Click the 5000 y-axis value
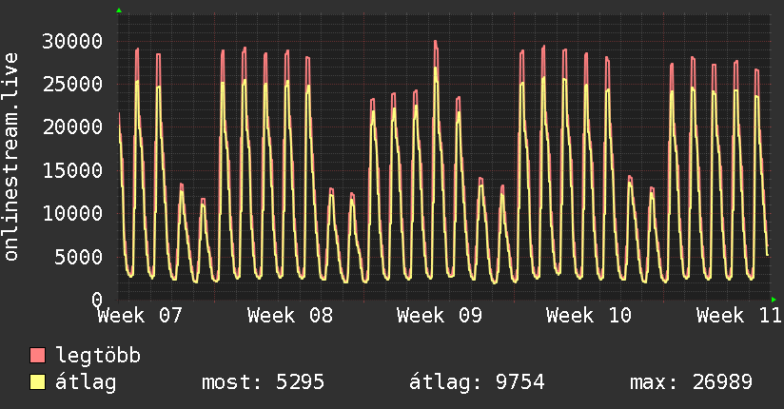This screenshot has width=784, height=409. point(79,257)
